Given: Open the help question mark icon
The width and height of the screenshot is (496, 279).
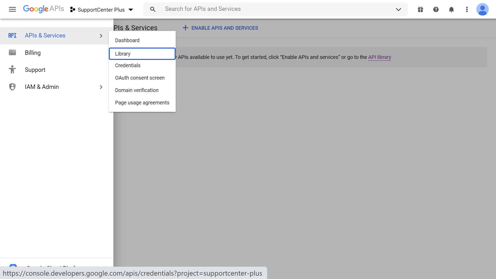Looking at the screenshot, I should (436, 10).
